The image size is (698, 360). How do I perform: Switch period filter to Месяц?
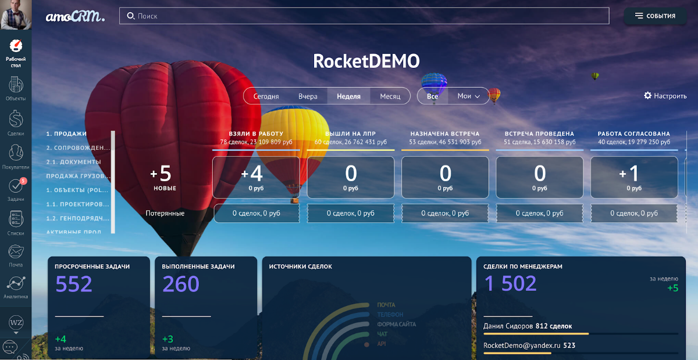(390, 96)
